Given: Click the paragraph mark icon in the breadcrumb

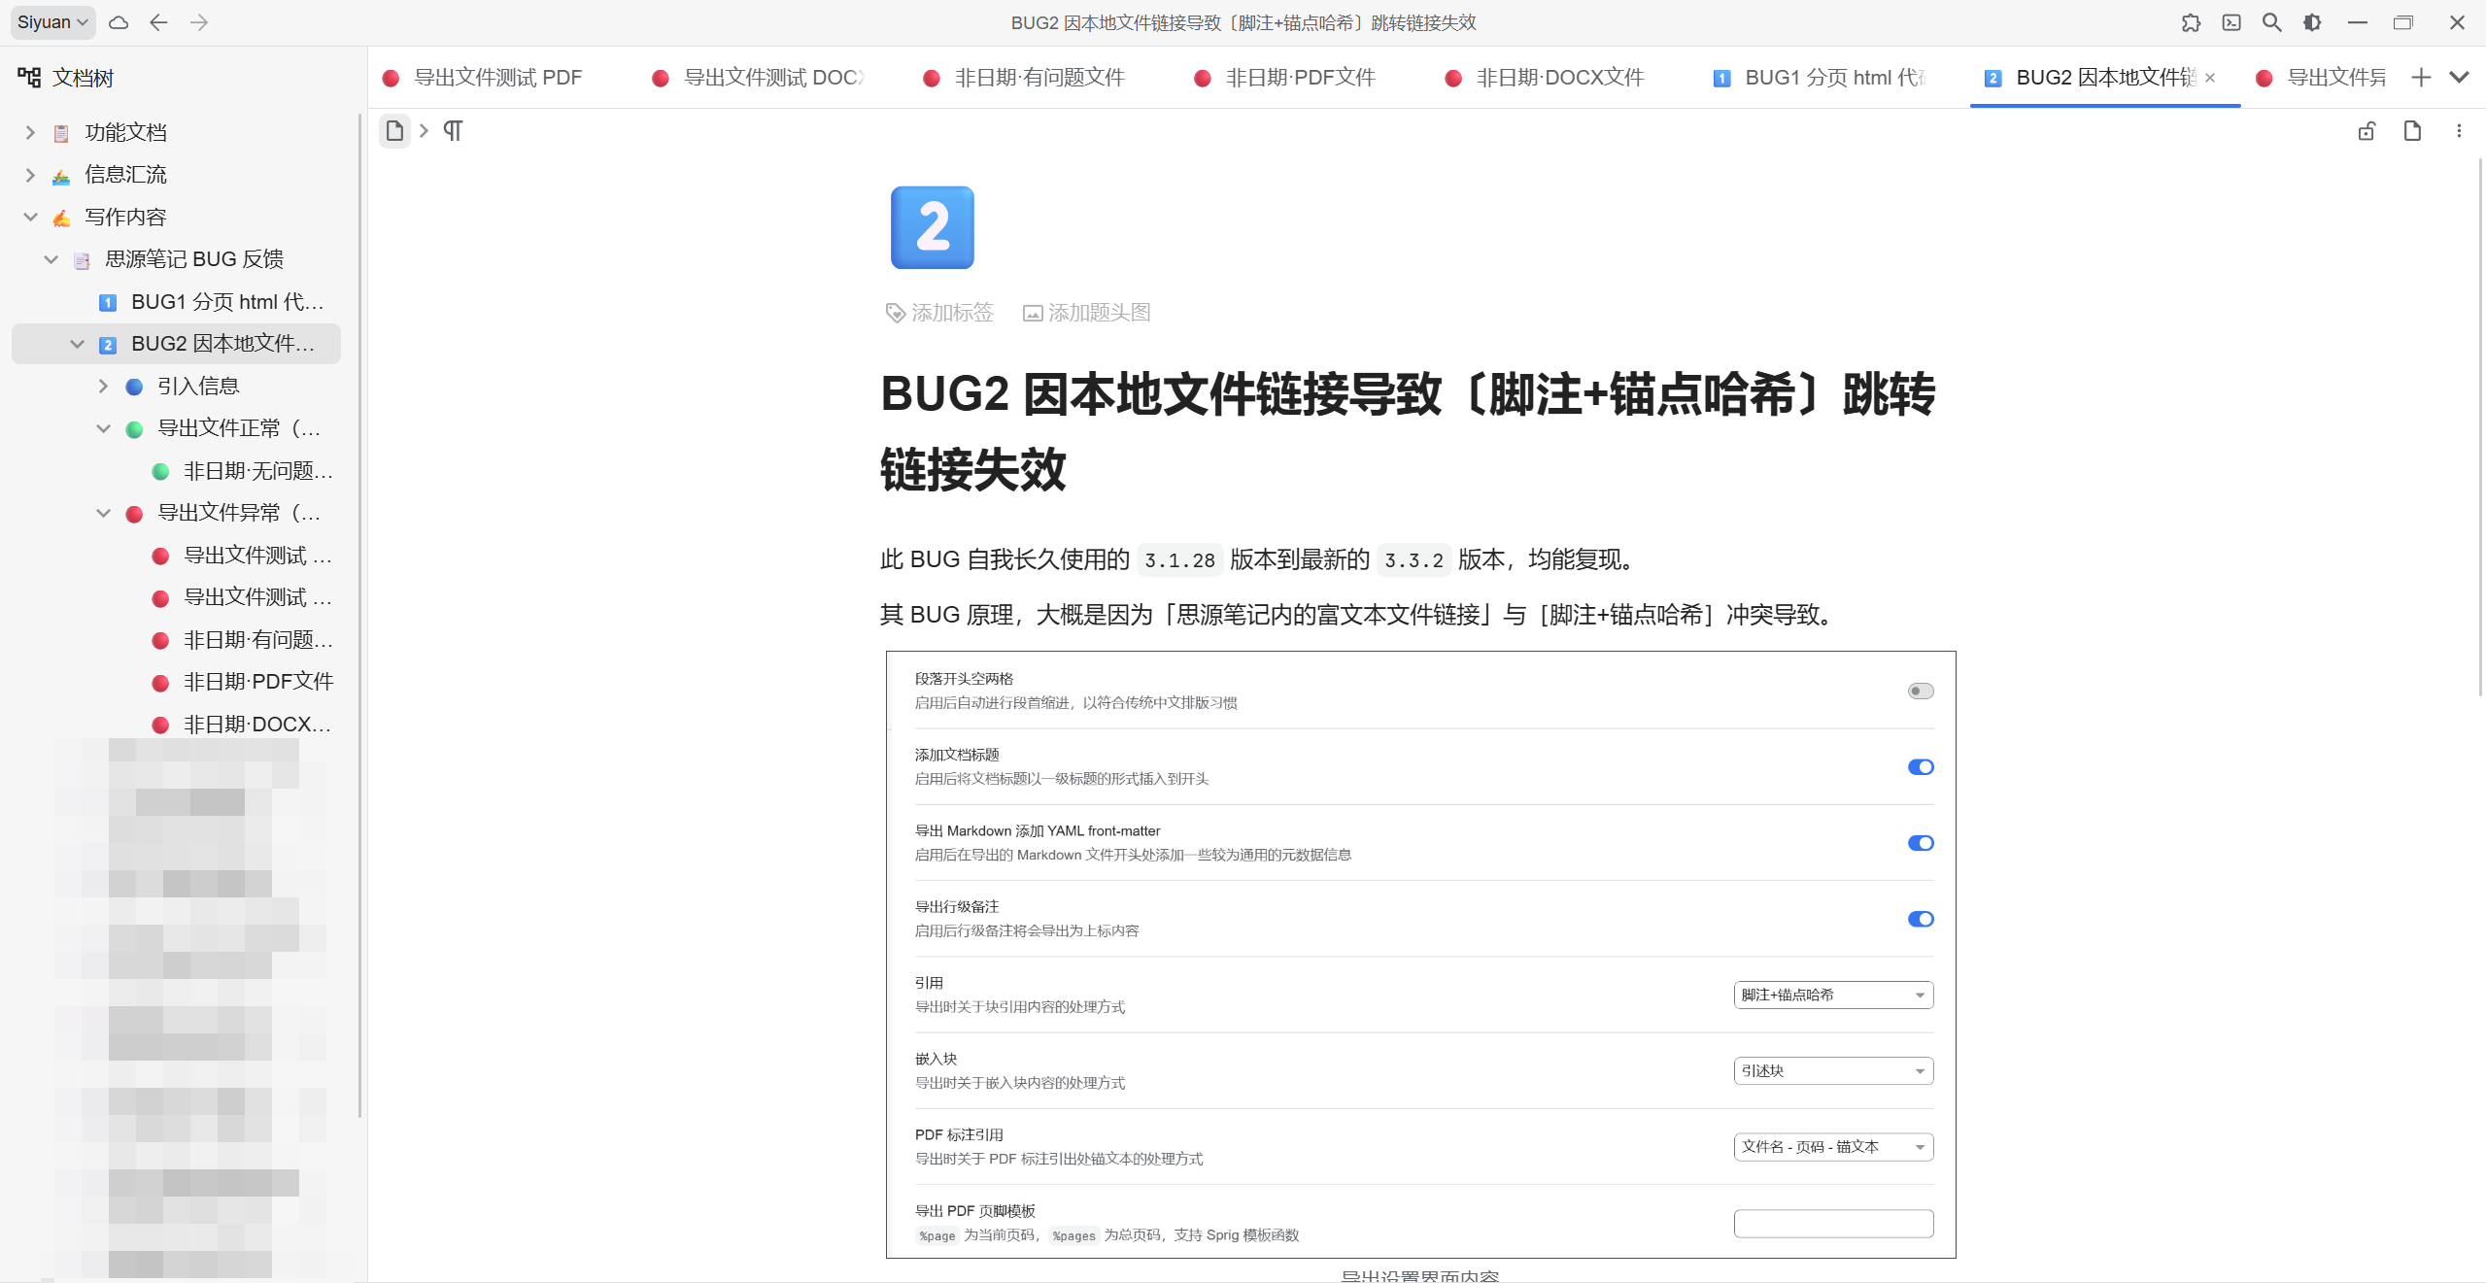Looking at the screenshot, I should coord(453,130).
